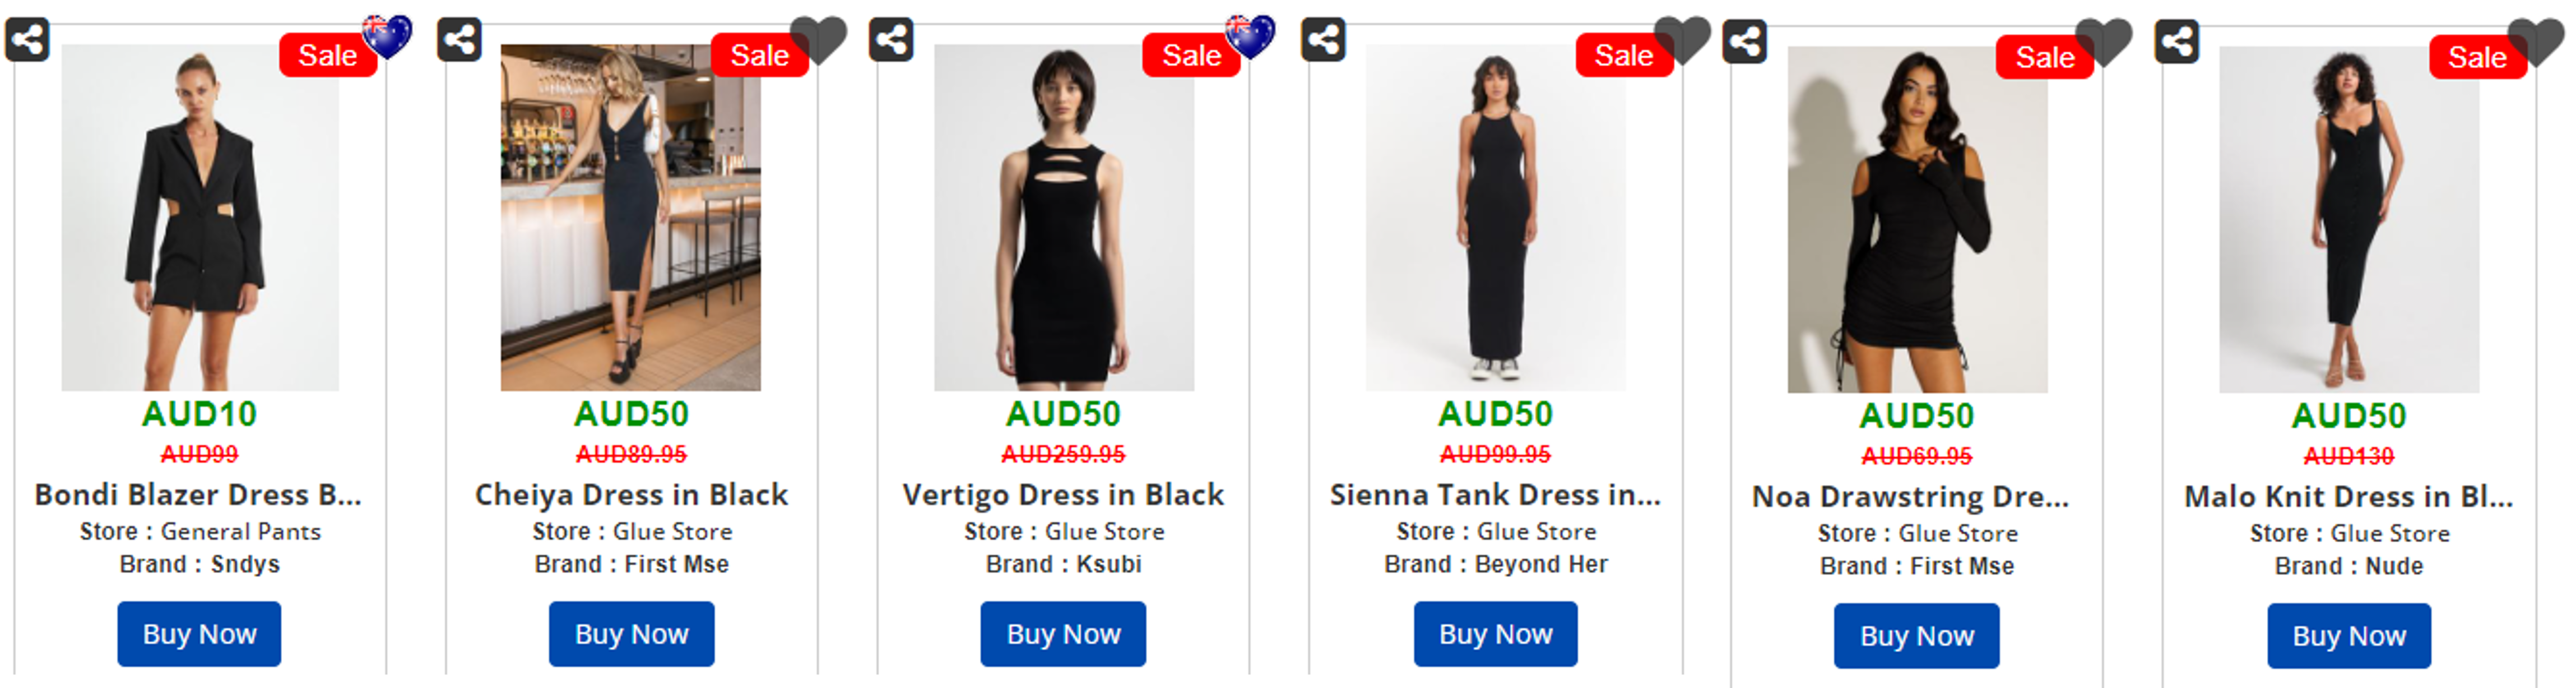Click Buy Now under Vertigo Dress
Image resolution: width=2576 pixels, height=688 pixels.
[x=1063, y=634]
